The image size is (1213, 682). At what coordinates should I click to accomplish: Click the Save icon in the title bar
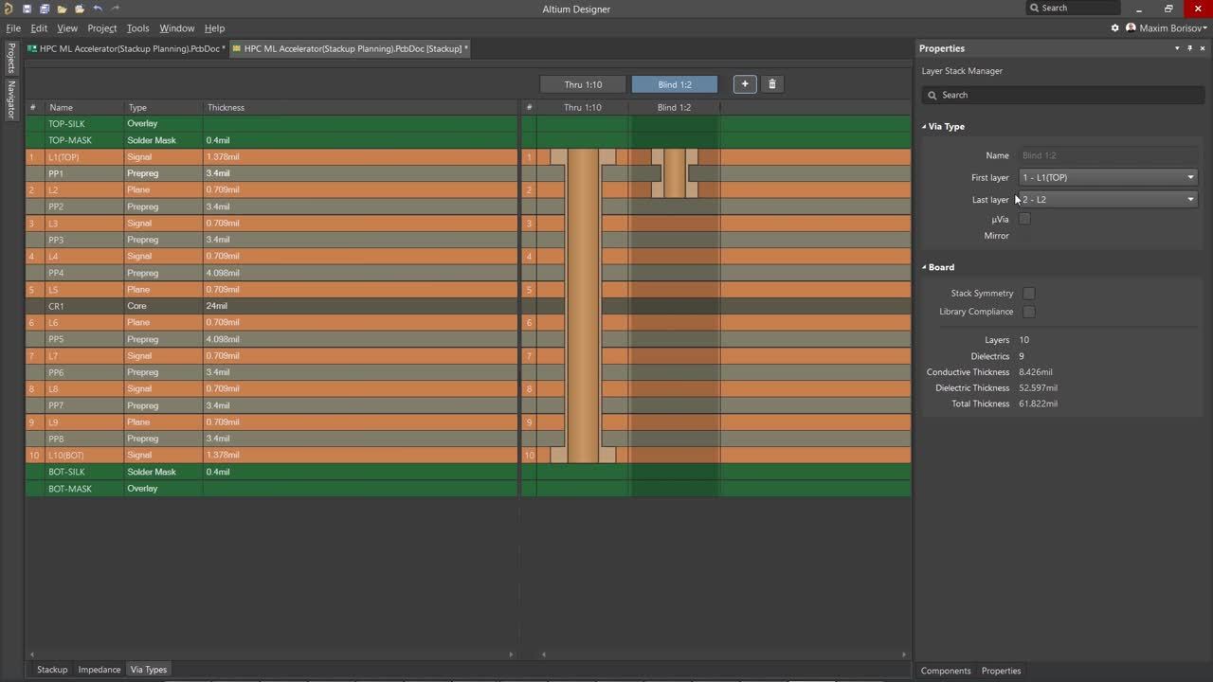pyautogui.click(x=27, y=9)
